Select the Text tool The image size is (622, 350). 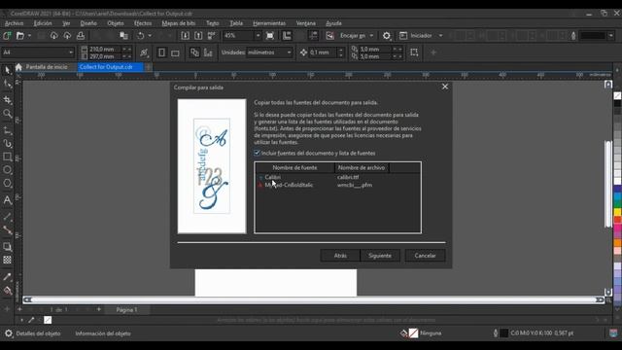tap(7, 199)
